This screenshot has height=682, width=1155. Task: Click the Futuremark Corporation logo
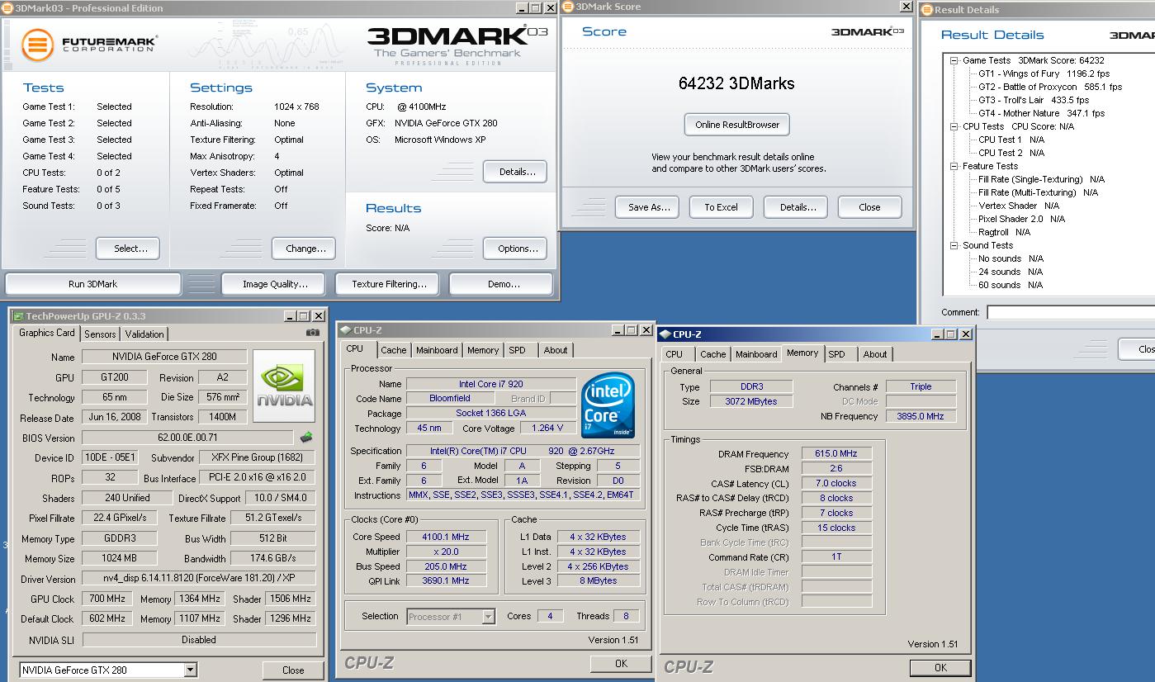tap(89, 44)
